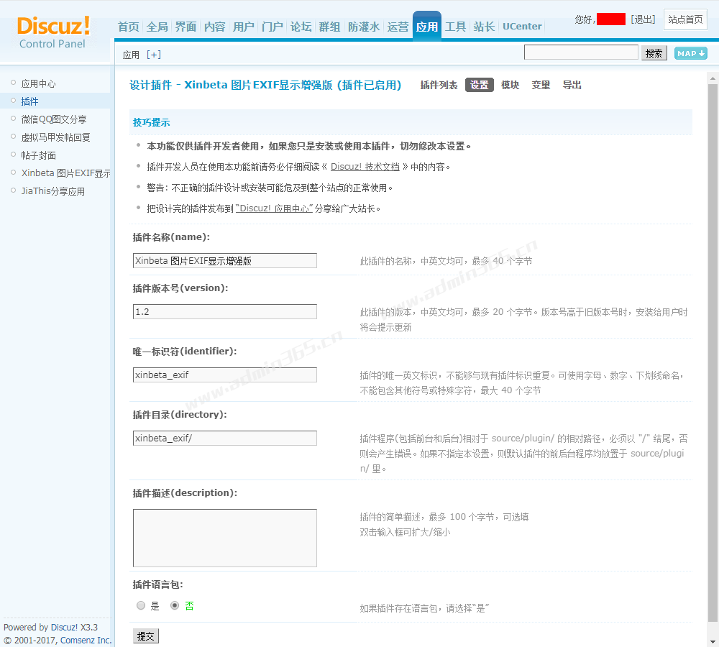Image resolution: width=719 pixels, height=647 pixels.
Task: Click the 技巧提示 tips header
Action: 151,122
